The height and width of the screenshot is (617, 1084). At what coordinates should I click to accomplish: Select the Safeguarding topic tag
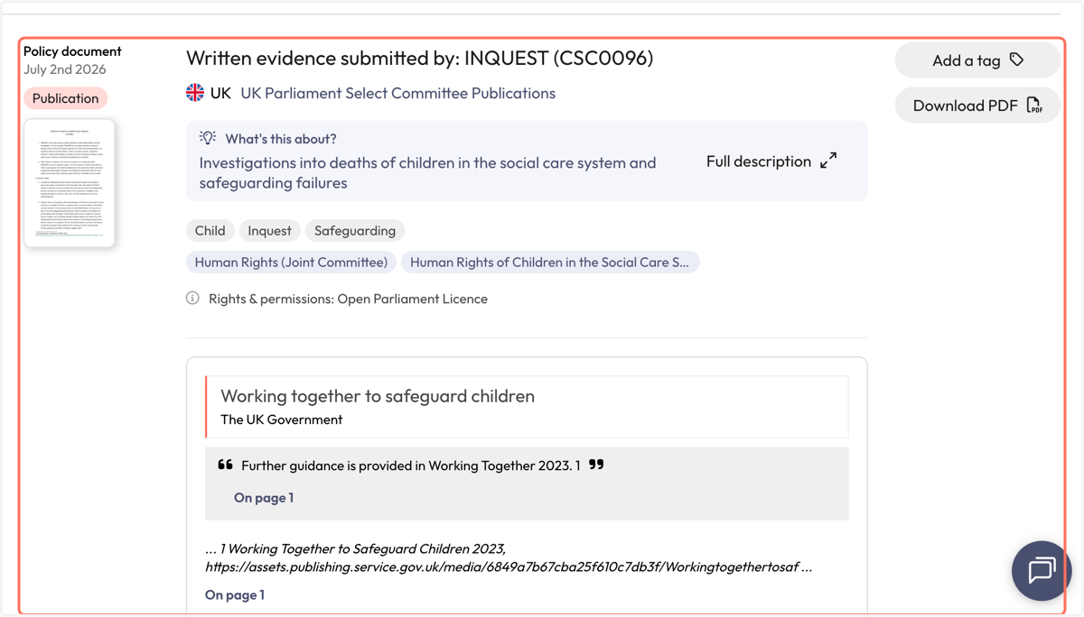pyautogui.click(x=355, y=231)
